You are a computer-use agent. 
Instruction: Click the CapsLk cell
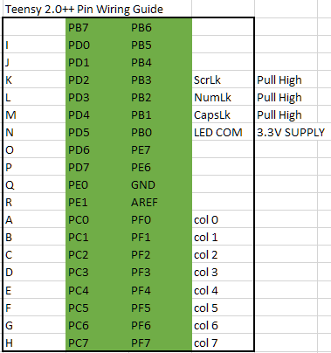click(x=223, y=114)
